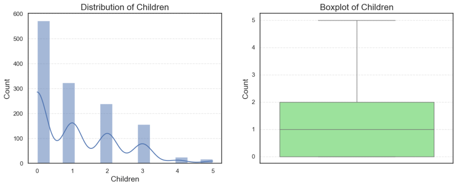The image size is (457, 187).
Task: Pick the small histogram bar at 4 children
Action: (x=182, y=160)
